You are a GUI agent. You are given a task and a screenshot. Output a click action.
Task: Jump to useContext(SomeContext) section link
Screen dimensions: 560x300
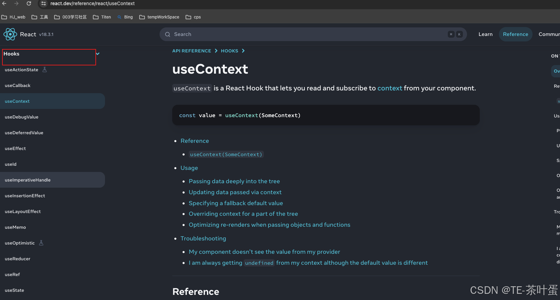(x=226, y=154)
